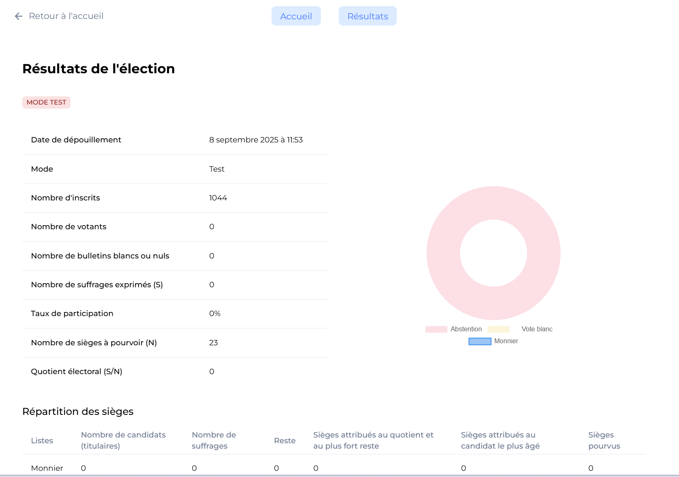Click the pink donut chart ring

pyautogui.click(x=443, y=253)
